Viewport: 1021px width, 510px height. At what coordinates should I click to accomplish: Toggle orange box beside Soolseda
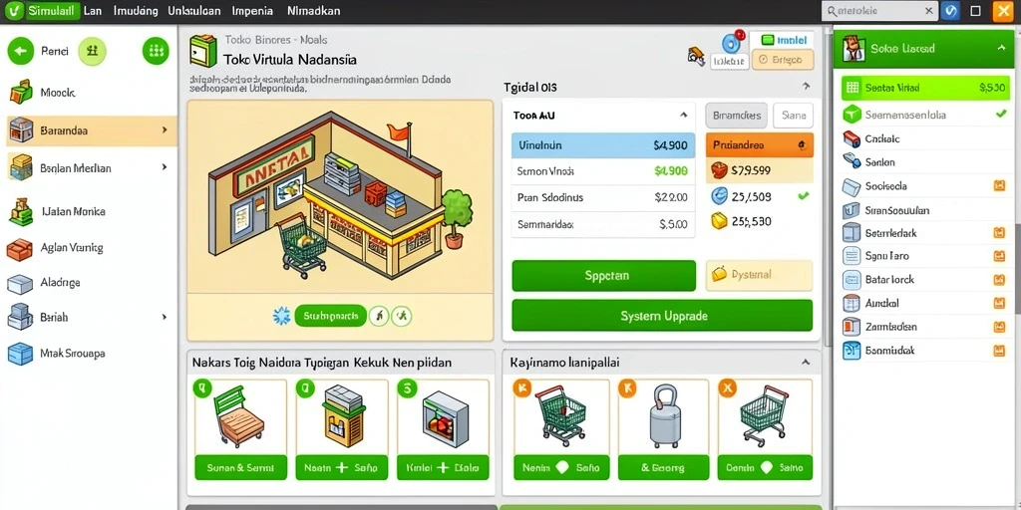tap(999, 186)
